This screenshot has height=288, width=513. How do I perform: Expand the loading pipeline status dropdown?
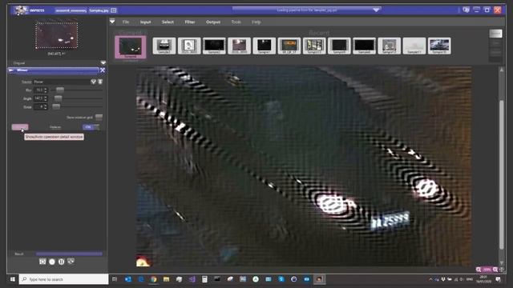point(376,10)
